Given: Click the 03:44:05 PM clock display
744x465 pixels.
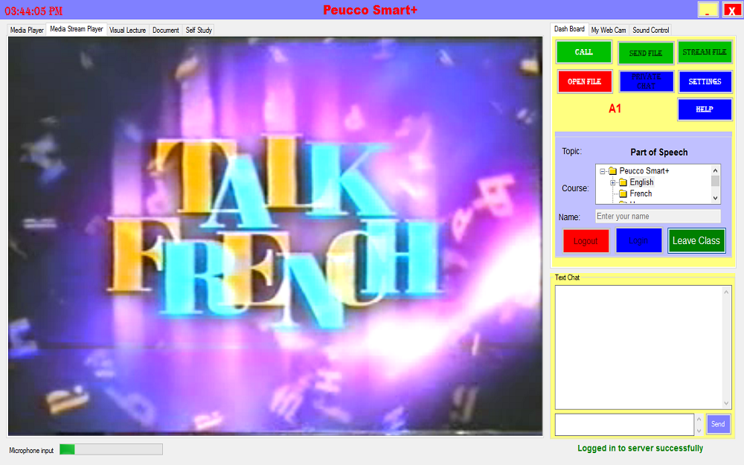Looking at the screenshot, I should pos(33,11).
